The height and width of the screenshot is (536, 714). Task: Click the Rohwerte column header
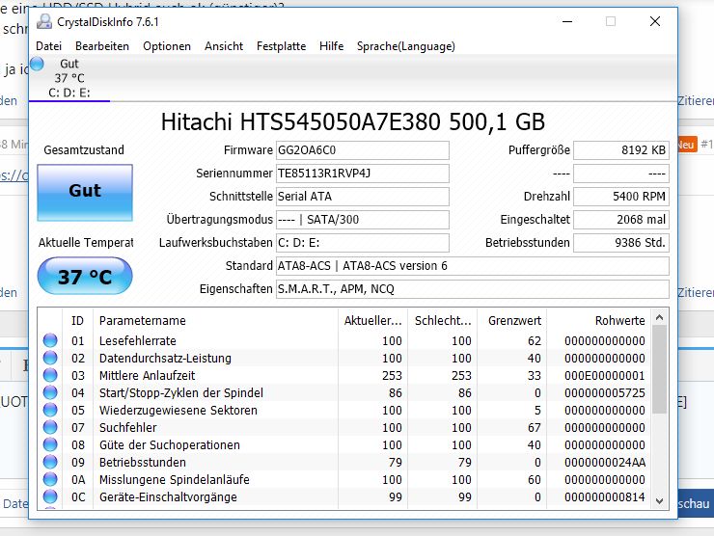(x=599, y=320)
